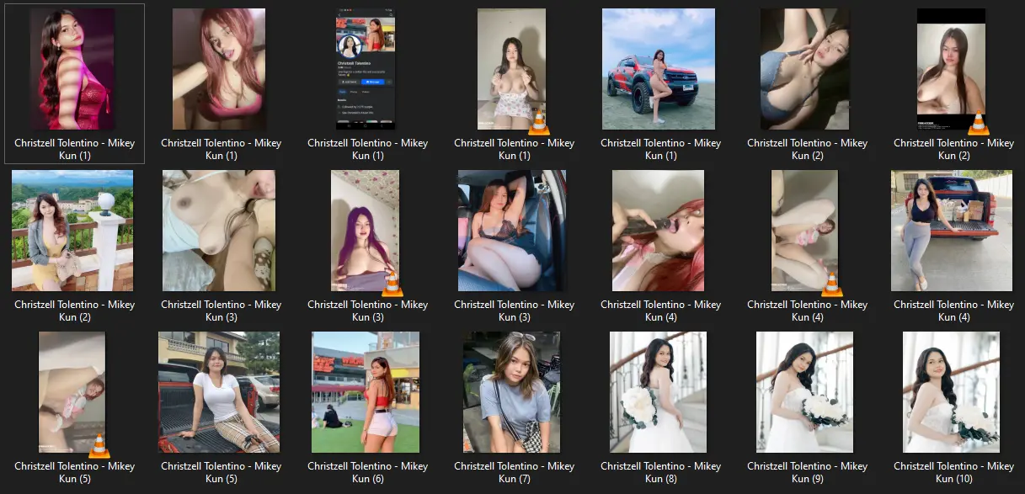Click VLC cone icon on video file (1)
Image resolution: width=1025 pixels, height=494 pixels.
click(539, 122)
